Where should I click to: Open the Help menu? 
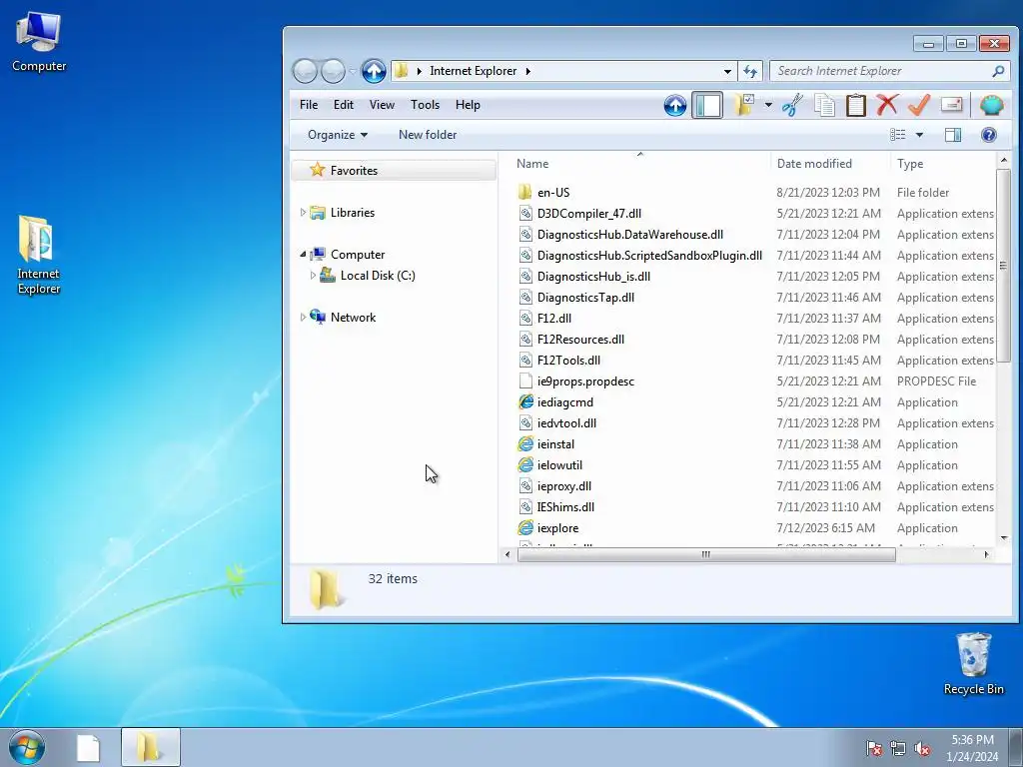click(468, 104)
